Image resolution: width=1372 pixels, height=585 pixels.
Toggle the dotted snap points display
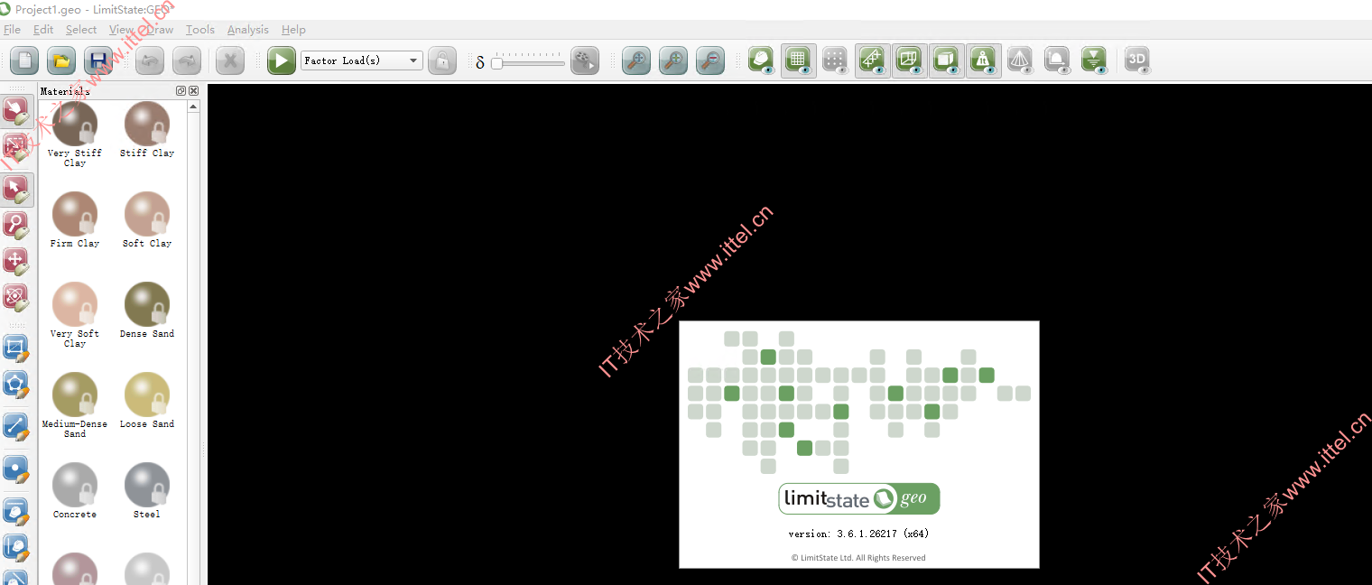836,60
